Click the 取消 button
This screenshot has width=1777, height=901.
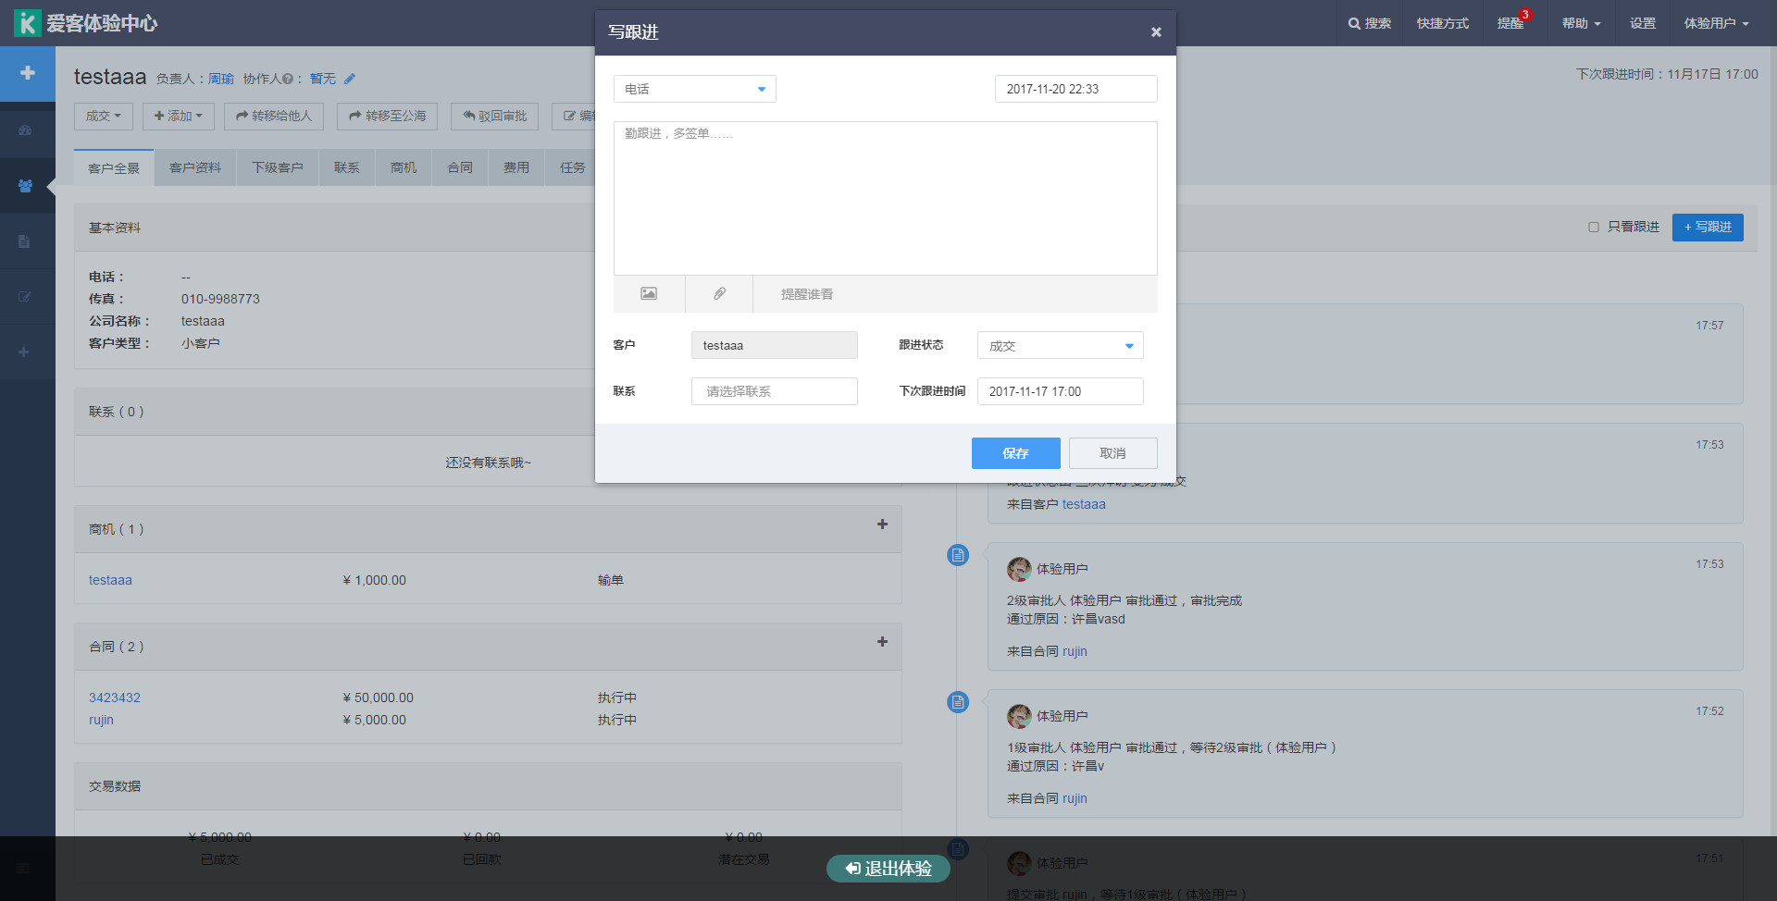[x=1112, y=453]
